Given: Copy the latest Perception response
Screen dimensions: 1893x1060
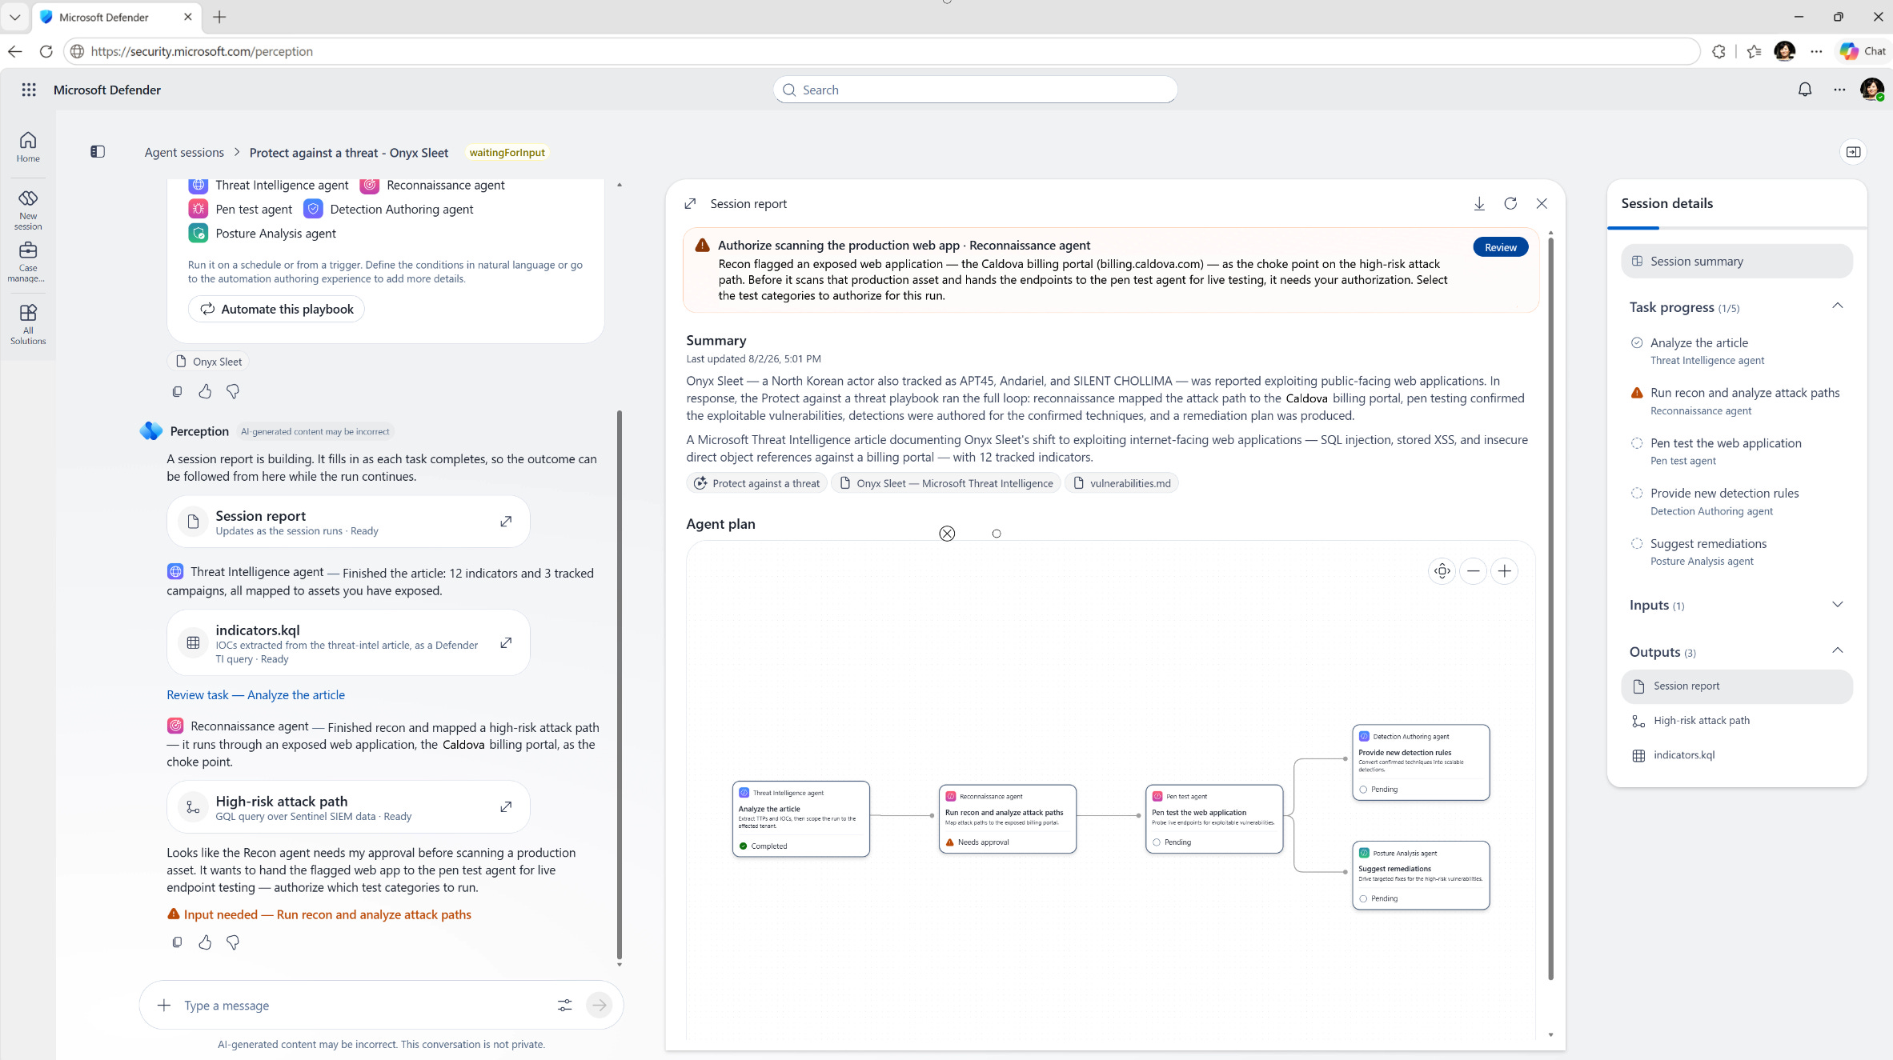Looking at the screenshot, I should pos(178,942).
